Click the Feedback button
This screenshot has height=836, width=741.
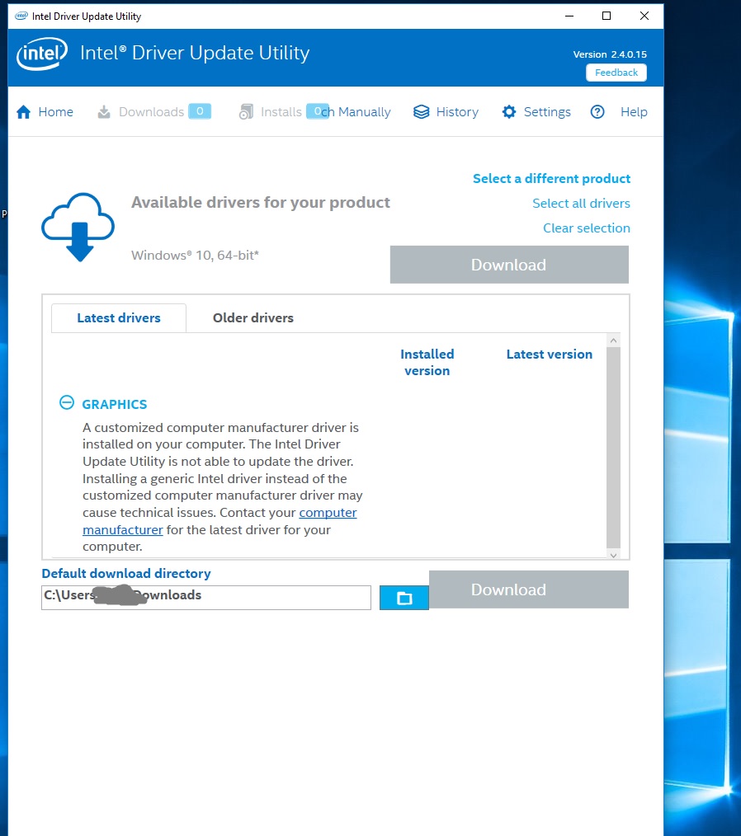point(616,73)
